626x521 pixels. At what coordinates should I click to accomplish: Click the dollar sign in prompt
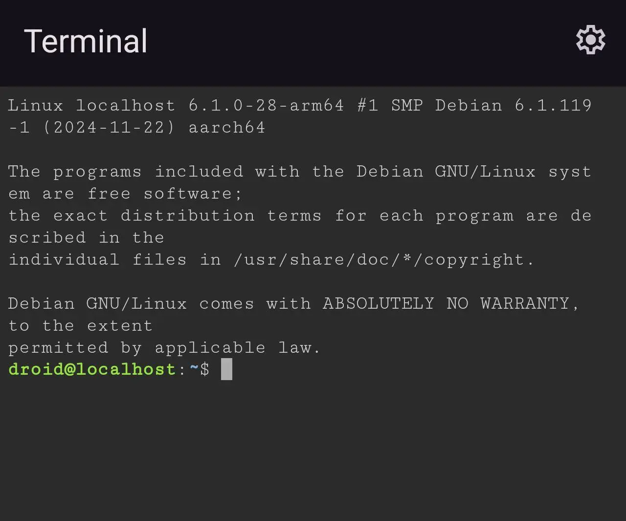click(x=205, y=369)
